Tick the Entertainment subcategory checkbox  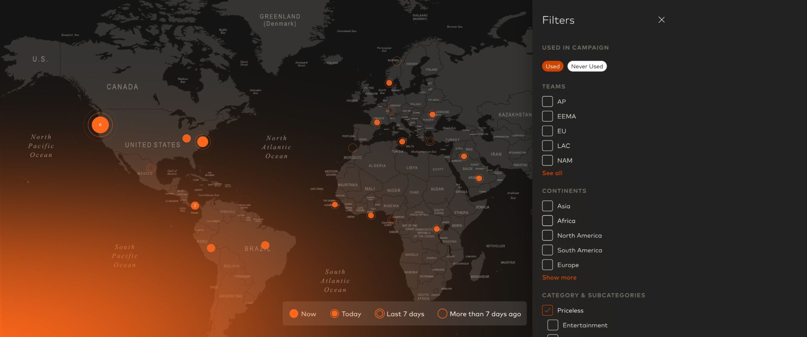coord(553,325)
